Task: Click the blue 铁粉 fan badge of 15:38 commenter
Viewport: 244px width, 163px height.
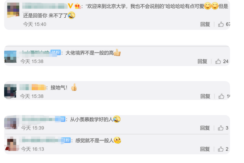Action: point(56,52)
